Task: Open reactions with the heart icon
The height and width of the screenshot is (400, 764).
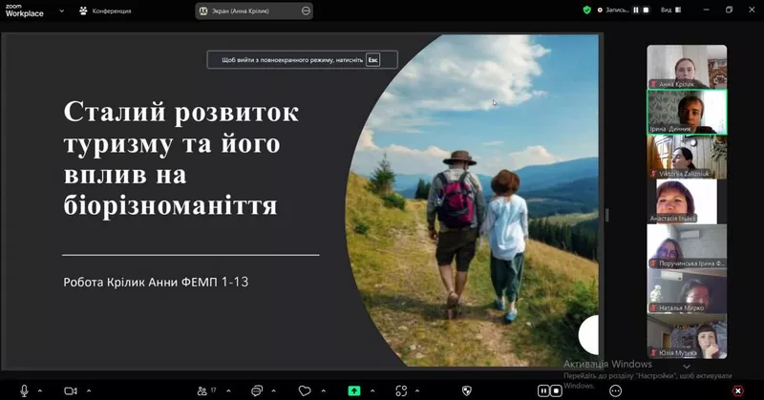Action: (x=305, y=390)
